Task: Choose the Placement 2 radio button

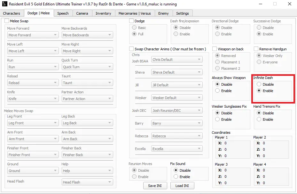Action: pos(217,68)
